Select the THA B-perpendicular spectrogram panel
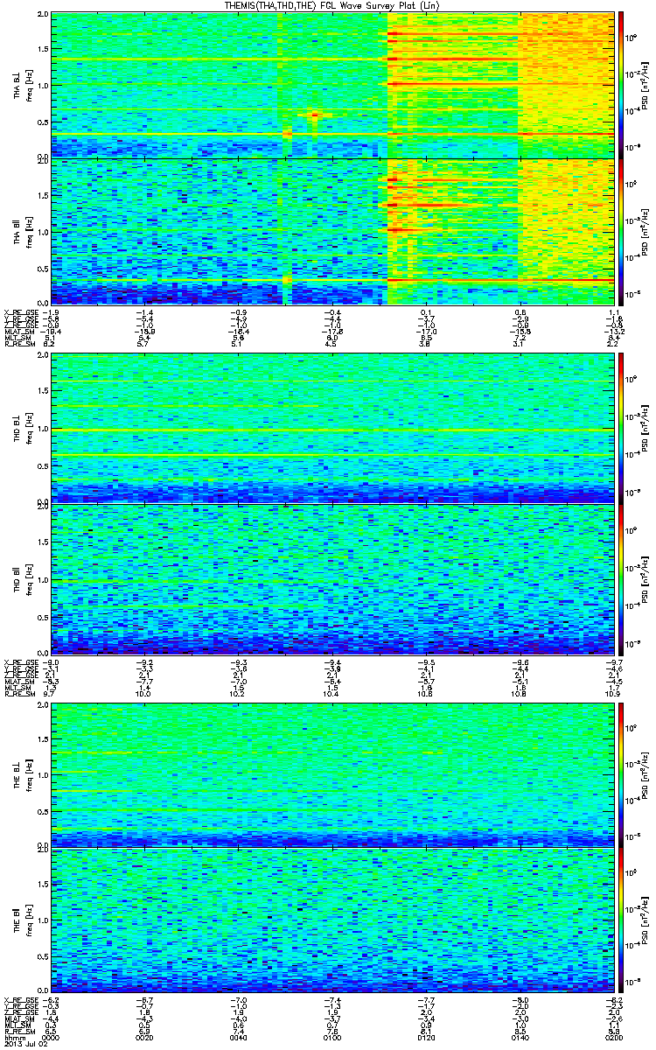The image size is (656, 1050). click(x=332, y=85)
